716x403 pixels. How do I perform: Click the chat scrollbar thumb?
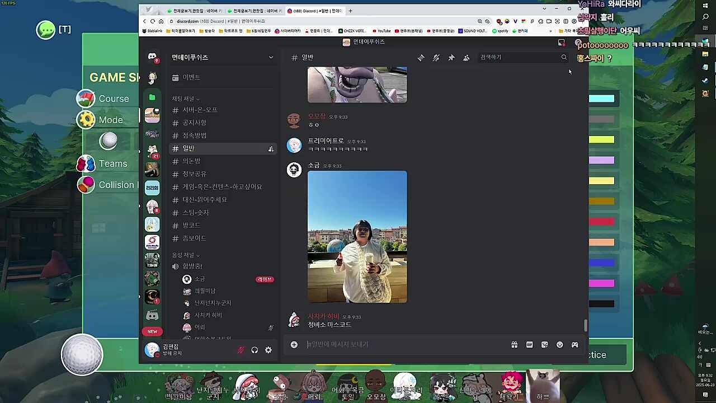tap(586, 325)
